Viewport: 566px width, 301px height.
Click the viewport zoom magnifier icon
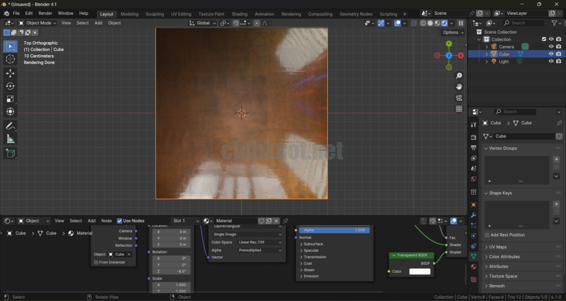click(x=459, y=76)
